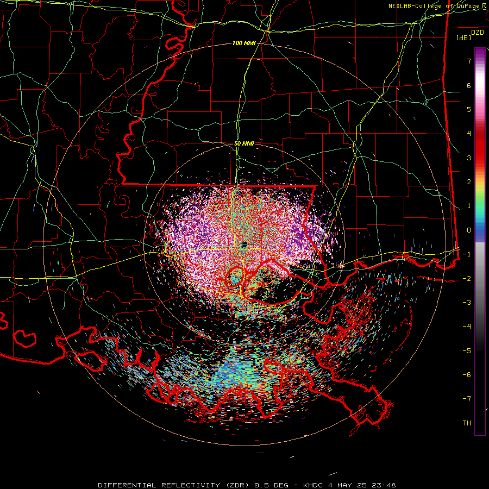Click the 5 value on the scale
The image size is (489, 489).
(469, 109)
